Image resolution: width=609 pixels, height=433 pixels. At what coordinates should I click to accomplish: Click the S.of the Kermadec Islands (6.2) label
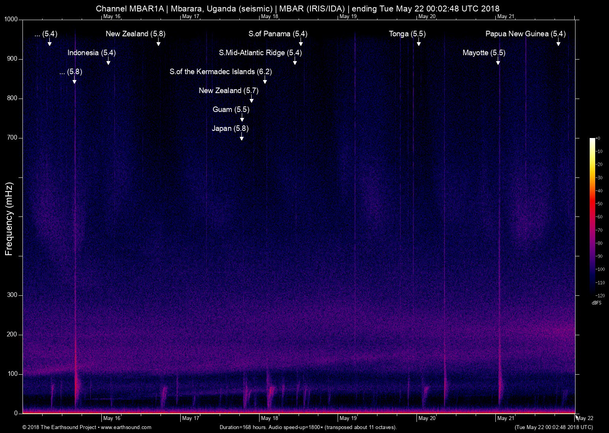(x=220, y=72)
